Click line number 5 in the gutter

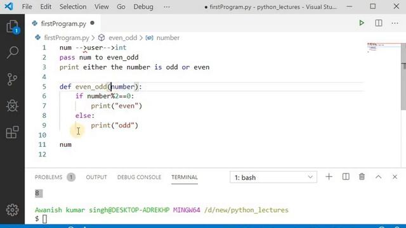tap(44, 87)
